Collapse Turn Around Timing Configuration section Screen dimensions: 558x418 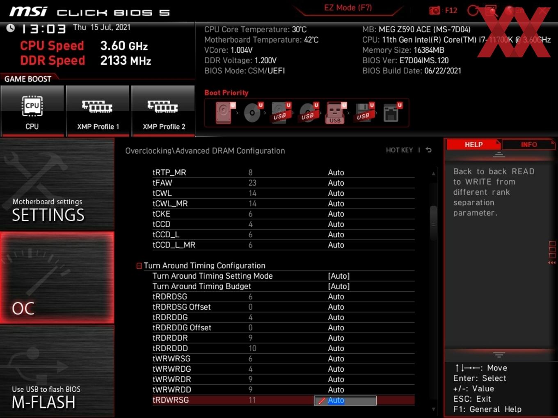click(139, 266)
